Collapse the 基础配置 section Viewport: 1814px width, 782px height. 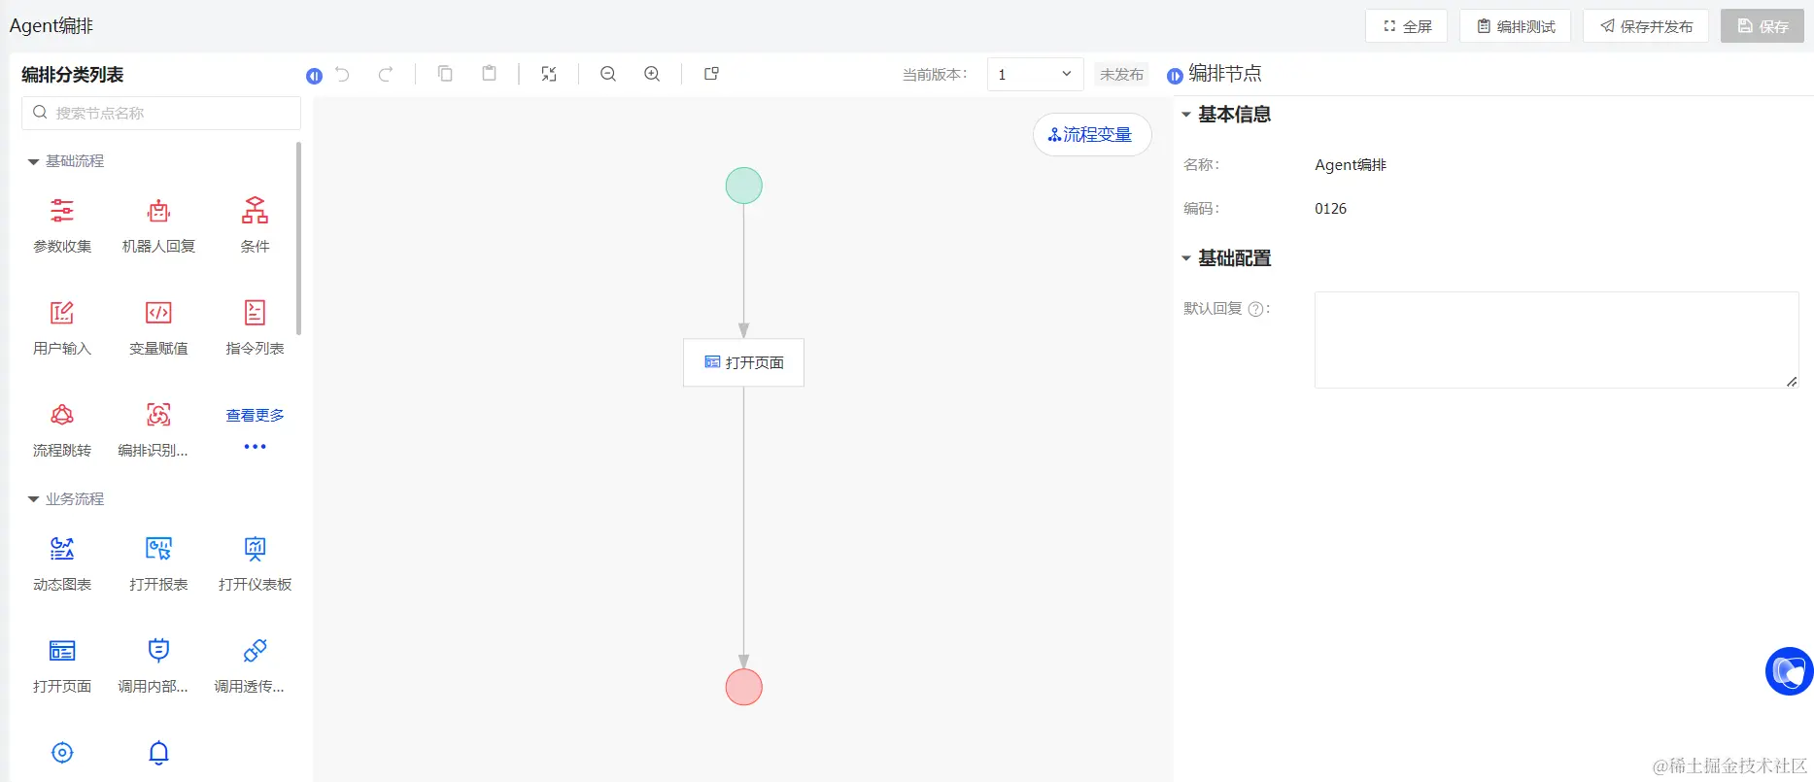pos(1186,258)
